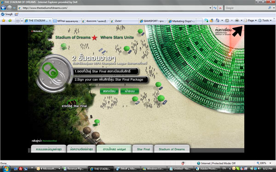Viewport: 276px width, 172px height.
Task: Launch FileZilla from quick launch
Action: pos(21,169)
